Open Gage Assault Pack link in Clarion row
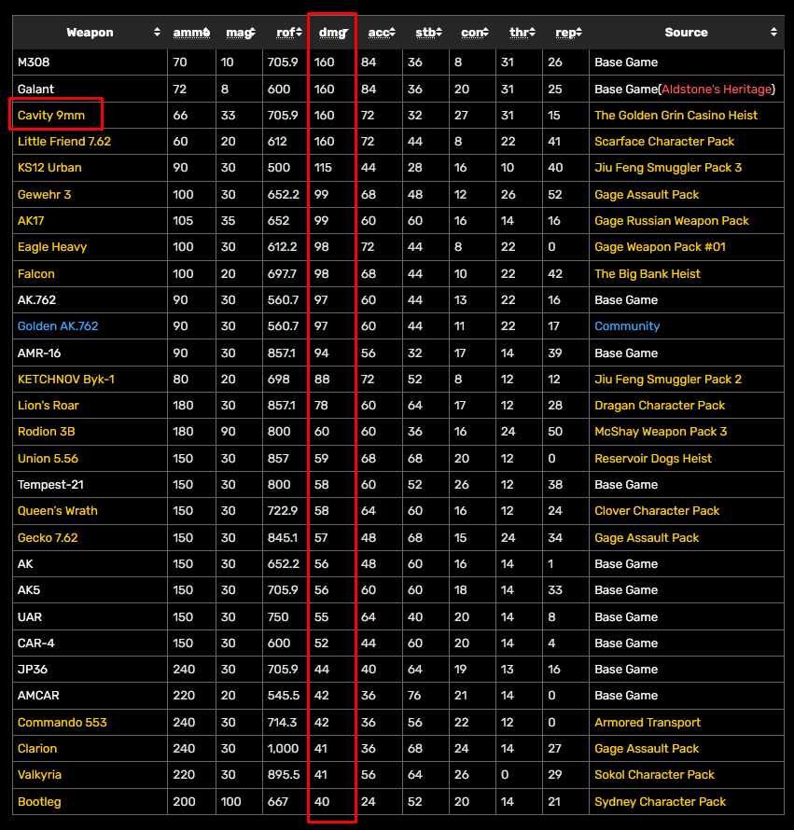 click(x=647, y=749)
